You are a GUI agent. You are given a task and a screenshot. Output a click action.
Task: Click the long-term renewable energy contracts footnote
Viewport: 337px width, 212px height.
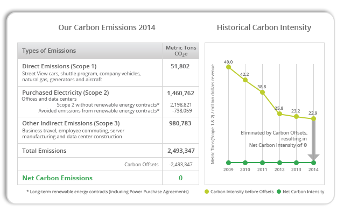108,192
